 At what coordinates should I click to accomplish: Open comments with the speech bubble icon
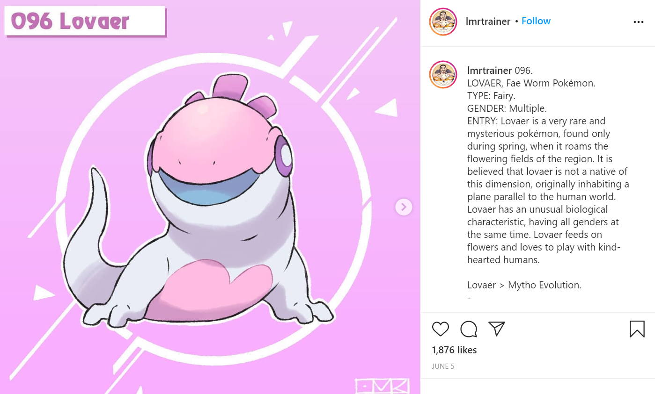tap(469, 329)
